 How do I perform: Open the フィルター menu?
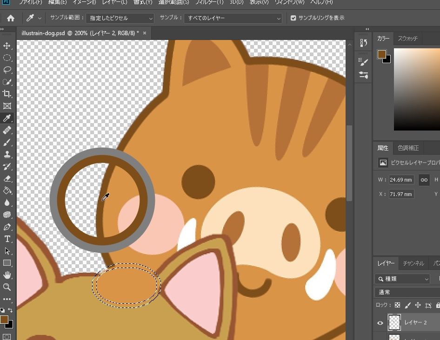(x=209, y=2)
